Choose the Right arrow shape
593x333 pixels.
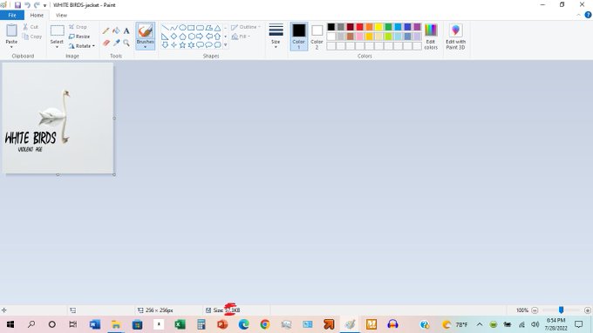click(200, 37)
